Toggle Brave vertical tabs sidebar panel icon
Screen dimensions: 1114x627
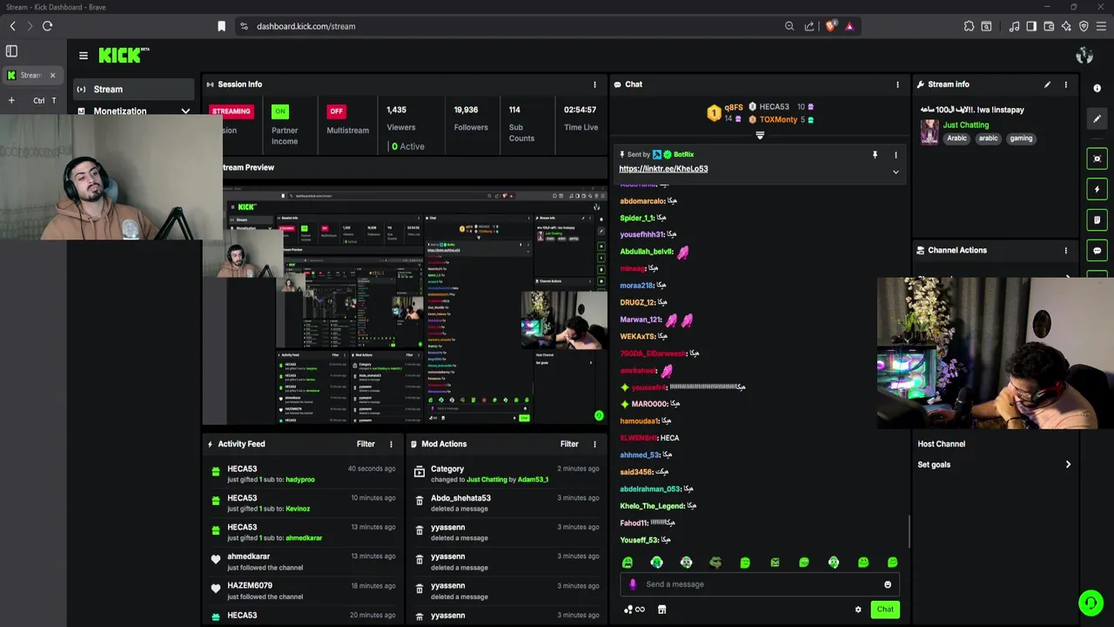coord(11,51)
